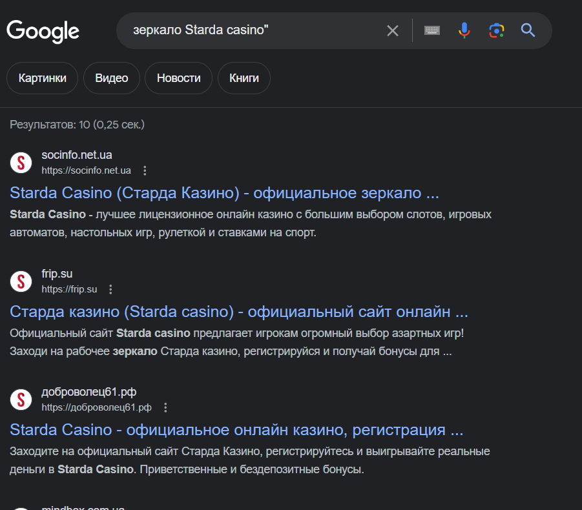Click the https://доброволец61.рф URL text
Viewport: 582px width, 510px height.
tap(96, 407)
